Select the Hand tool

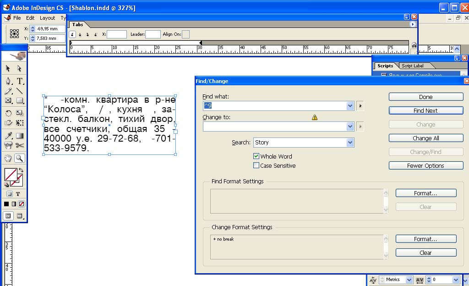tap(8, 158)
